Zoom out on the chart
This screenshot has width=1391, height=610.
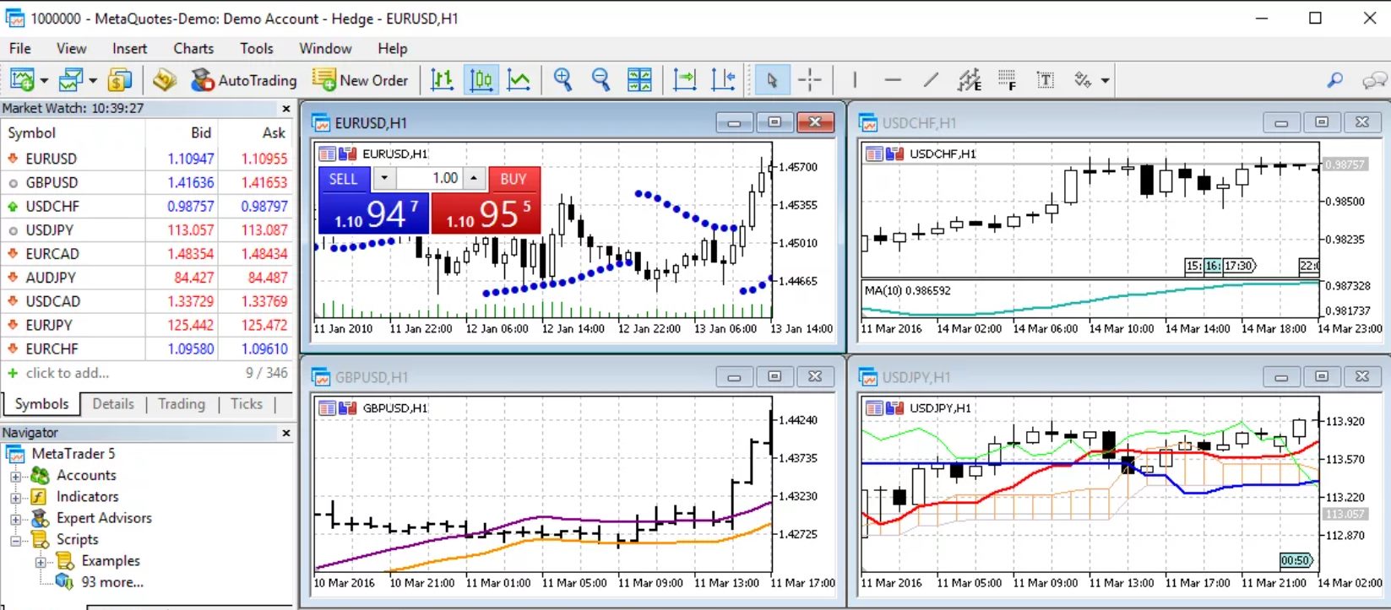pyautogui.click(x=600, y=80)
